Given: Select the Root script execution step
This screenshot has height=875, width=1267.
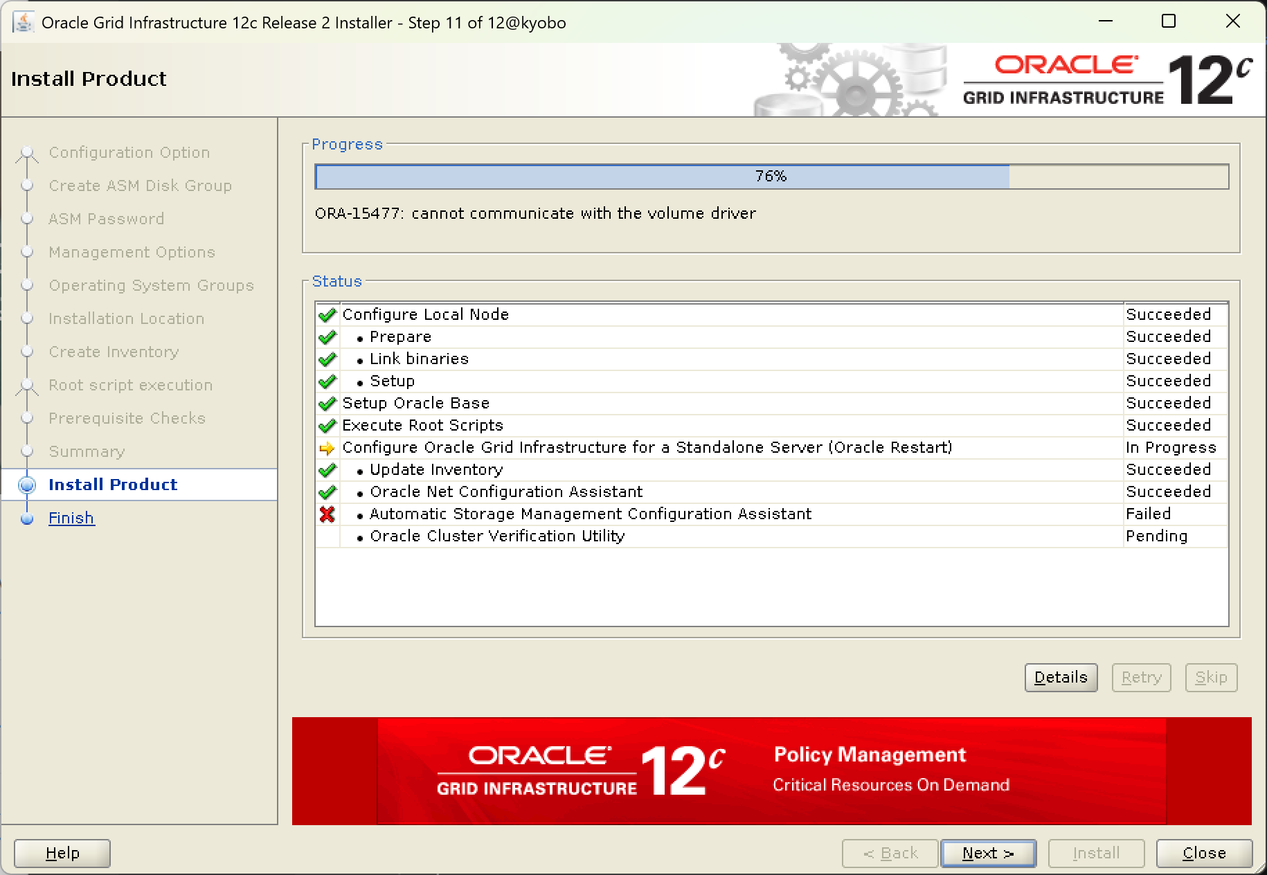Looking at the screenshot, I should pyautogui.click(x=130, y=385).
